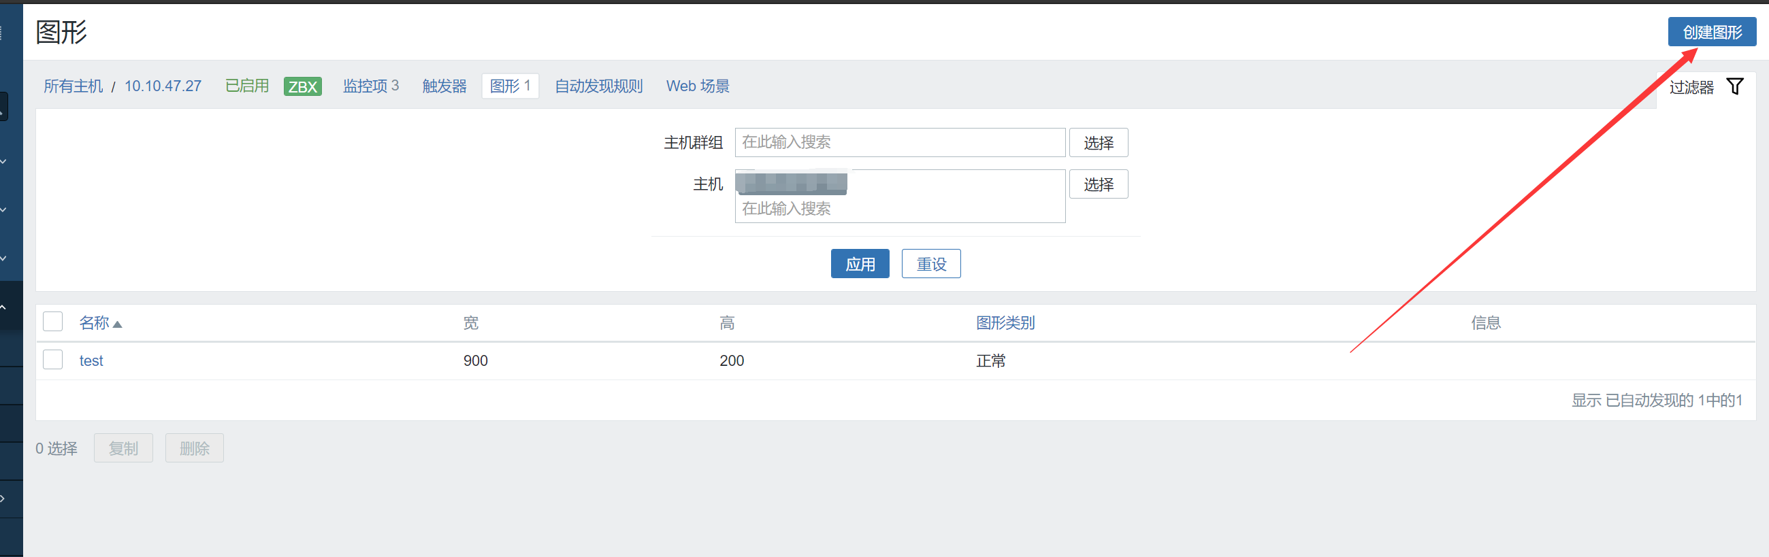Viewport: 1769px width, 557px height.
Task: Click the green ZBX availability badge
Action: pyautogui.click(x=303, y=86)
